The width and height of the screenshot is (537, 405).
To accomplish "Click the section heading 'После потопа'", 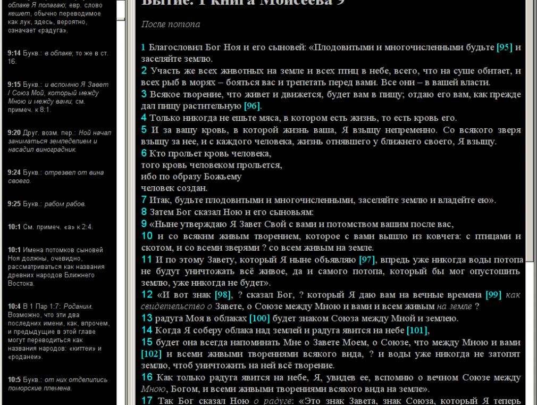I will click(x=171, y=24).
